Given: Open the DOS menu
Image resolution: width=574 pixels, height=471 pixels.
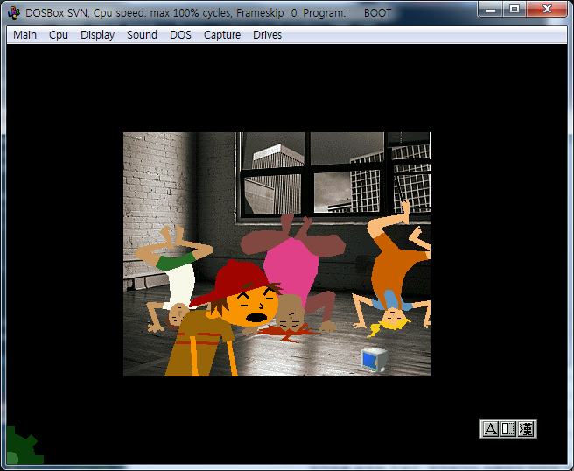Looking at the screenshot, I should [180, 35].
